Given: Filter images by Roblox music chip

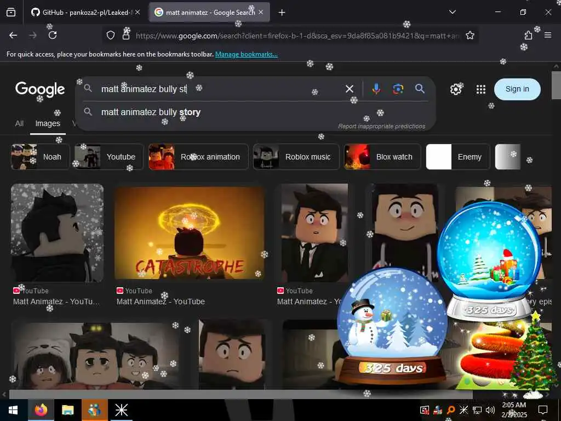Looking at the screenshot, I should coord(296,157).
